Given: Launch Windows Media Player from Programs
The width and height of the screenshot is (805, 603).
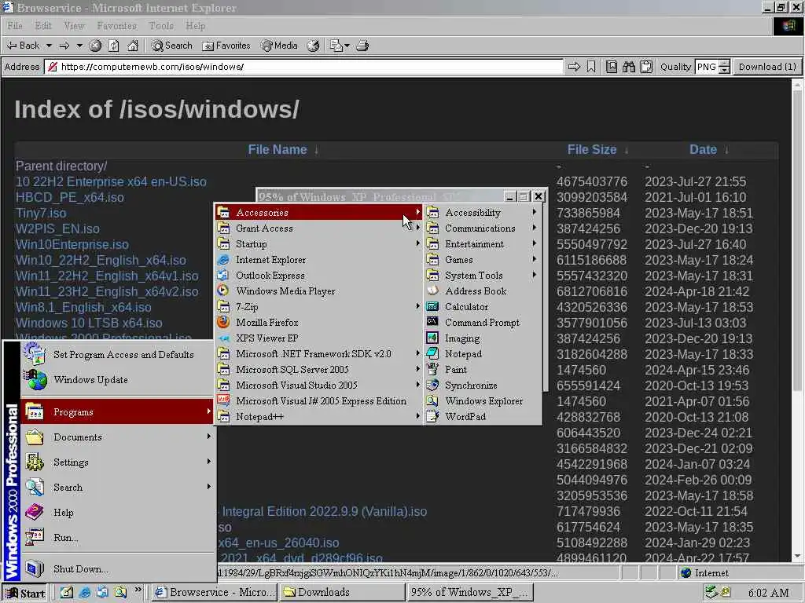Looking at the screenshot, I should click(318, 291).
